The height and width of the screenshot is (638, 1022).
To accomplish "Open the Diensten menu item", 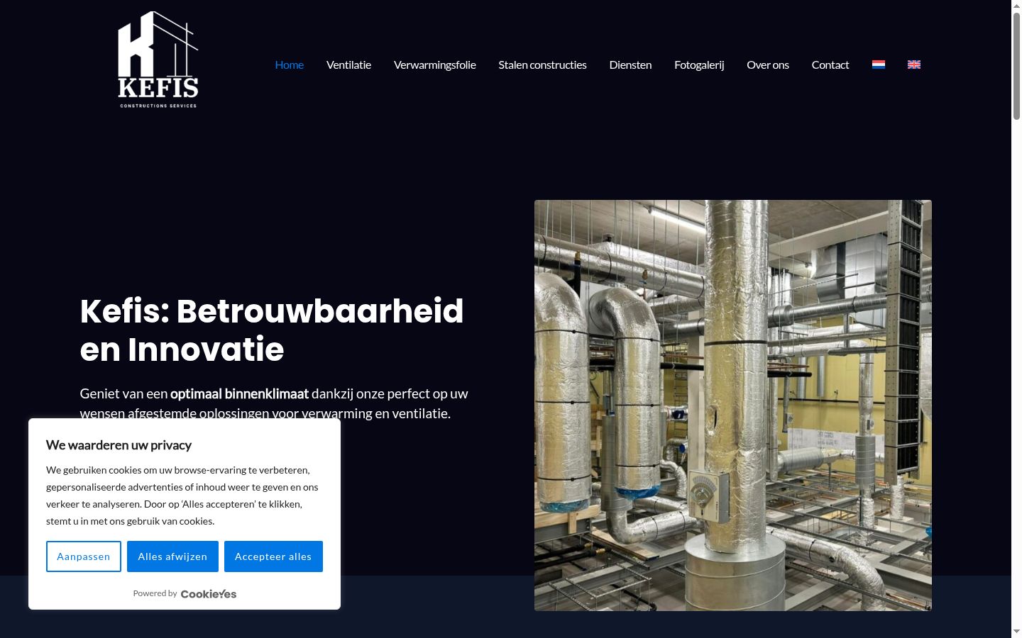I will pos(630,65).
